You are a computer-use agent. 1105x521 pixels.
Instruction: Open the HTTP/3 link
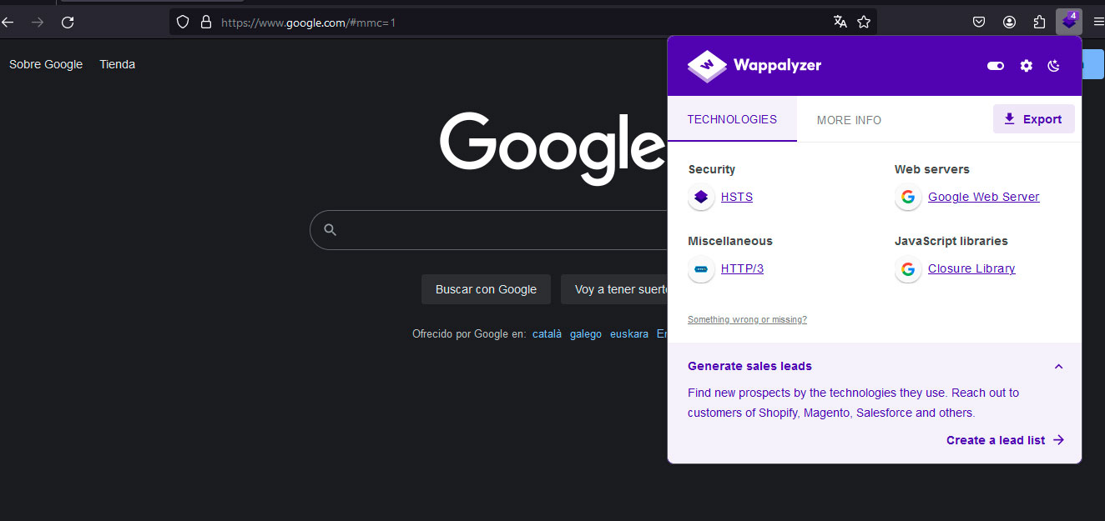[x=742, y=269]
